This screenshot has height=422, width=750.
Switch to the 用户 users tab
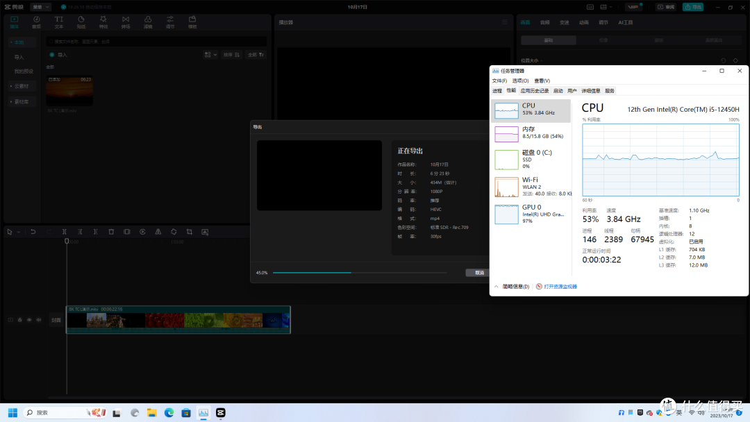coord(572,91)
